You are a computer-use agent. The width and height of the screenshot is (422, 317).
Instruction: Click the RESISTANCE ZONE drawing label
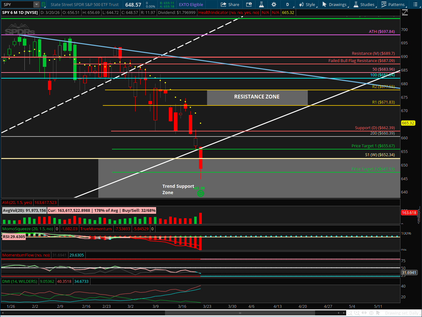pyautogui.click(x=257, y=97)
